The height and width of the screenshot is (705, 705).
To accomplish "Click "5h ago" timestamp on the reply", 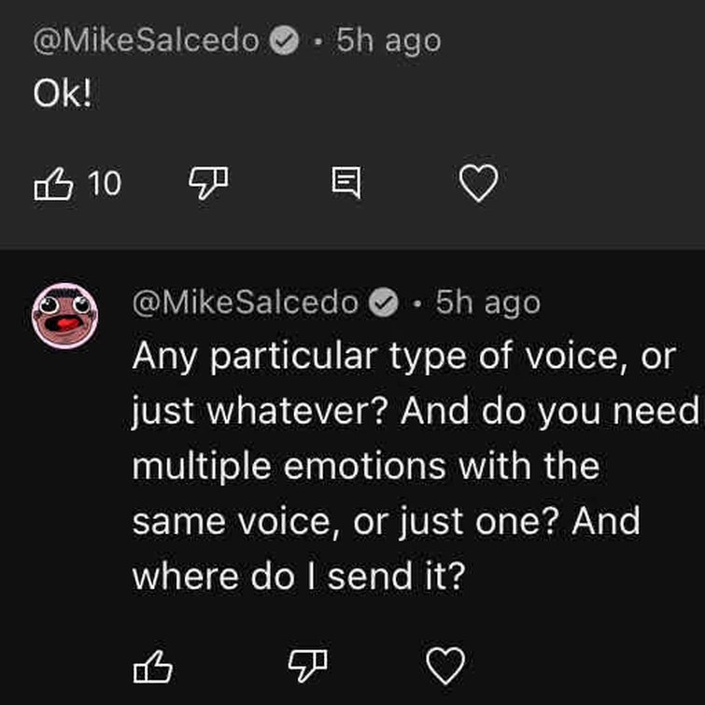I will [487, 303].
